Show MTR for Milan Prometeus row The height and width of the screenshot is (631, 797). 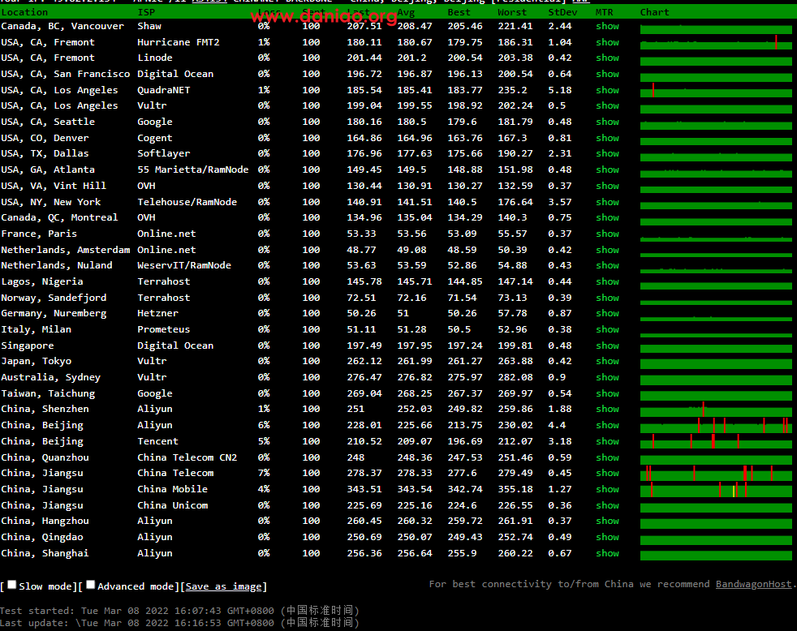pyautogui.click(x=607, y=330)
